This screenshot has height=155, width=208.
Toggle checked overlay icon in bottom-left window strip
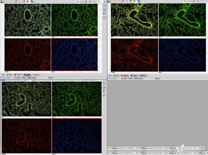[104, 91]
